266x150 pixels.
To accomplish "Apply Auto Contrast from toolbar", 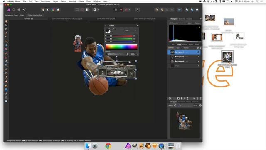I will tap(48, 10).
